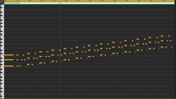Click bar 144 in the ruler
This screenshot has height=99, width=176.
(139, 1)
